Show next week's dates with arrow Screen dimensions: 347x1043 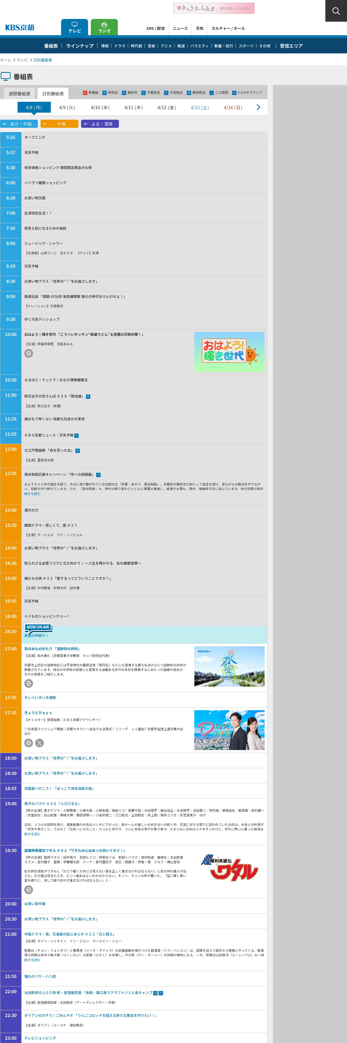click(259, 107)
